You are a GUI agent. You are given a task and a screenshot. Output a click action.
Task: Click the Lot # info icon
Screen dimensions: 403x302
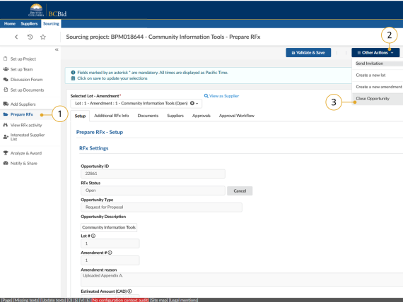tap(93, 236)
